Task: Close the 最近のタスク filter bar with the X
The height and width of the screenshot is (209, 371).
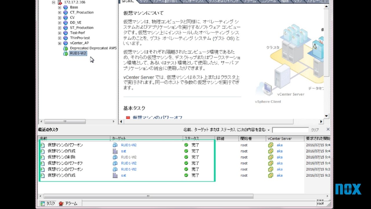Action: pos(328,129)
